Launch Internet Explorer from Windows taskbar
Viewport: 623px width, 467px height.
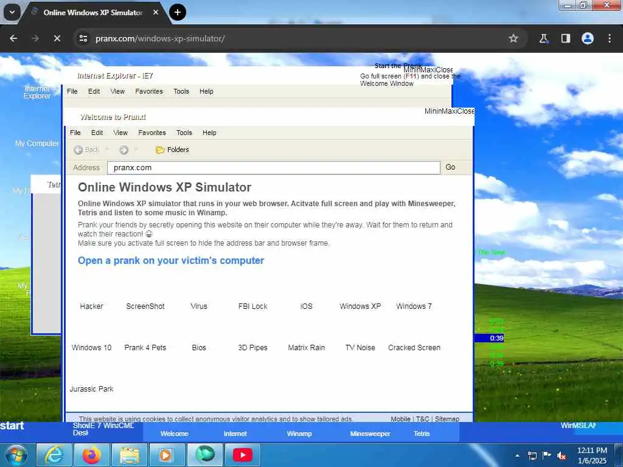(x=54, y=455)
